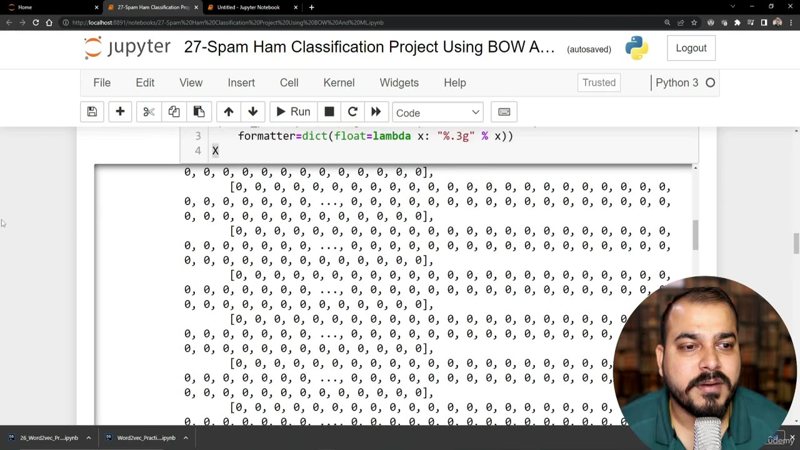Click the (autosaved) status text

coord(589,49)
